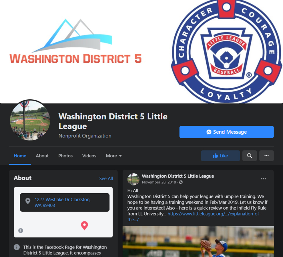The image size is (283, 257).
Task: Click the address location pin icon
Action: tap(28, 201)
